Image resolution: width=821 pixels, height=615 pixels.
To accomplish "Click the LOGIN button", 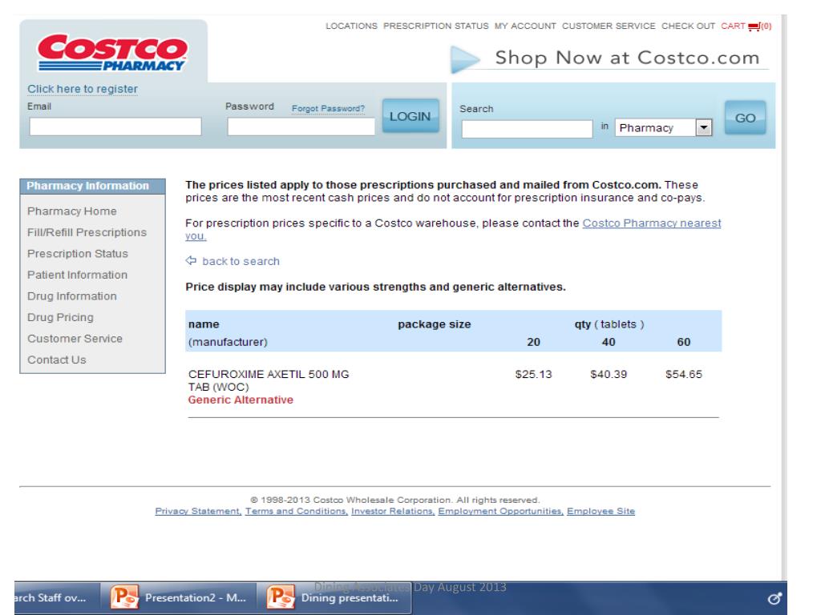I will coord(410,116).
